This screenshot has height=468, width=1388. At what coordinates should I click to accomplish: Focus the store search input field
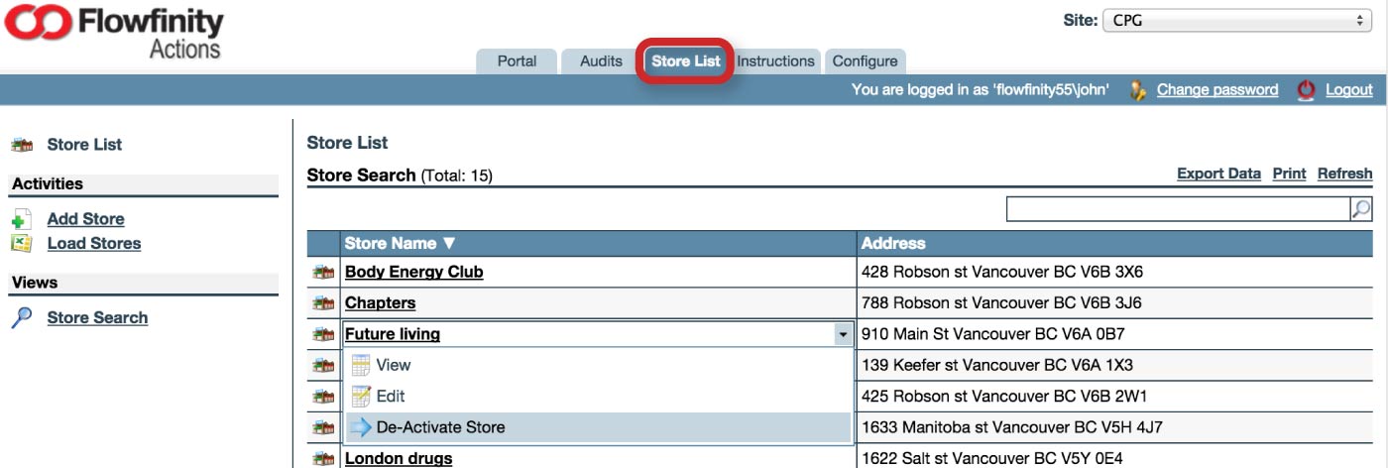click(x=1178, y=209)
